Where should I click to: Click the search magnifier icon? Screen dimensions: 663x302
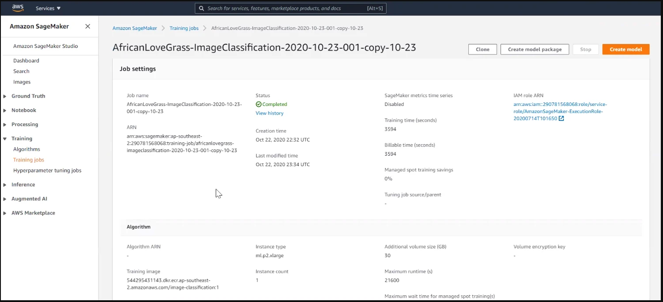pyautogui.click(x=201, y=8)
